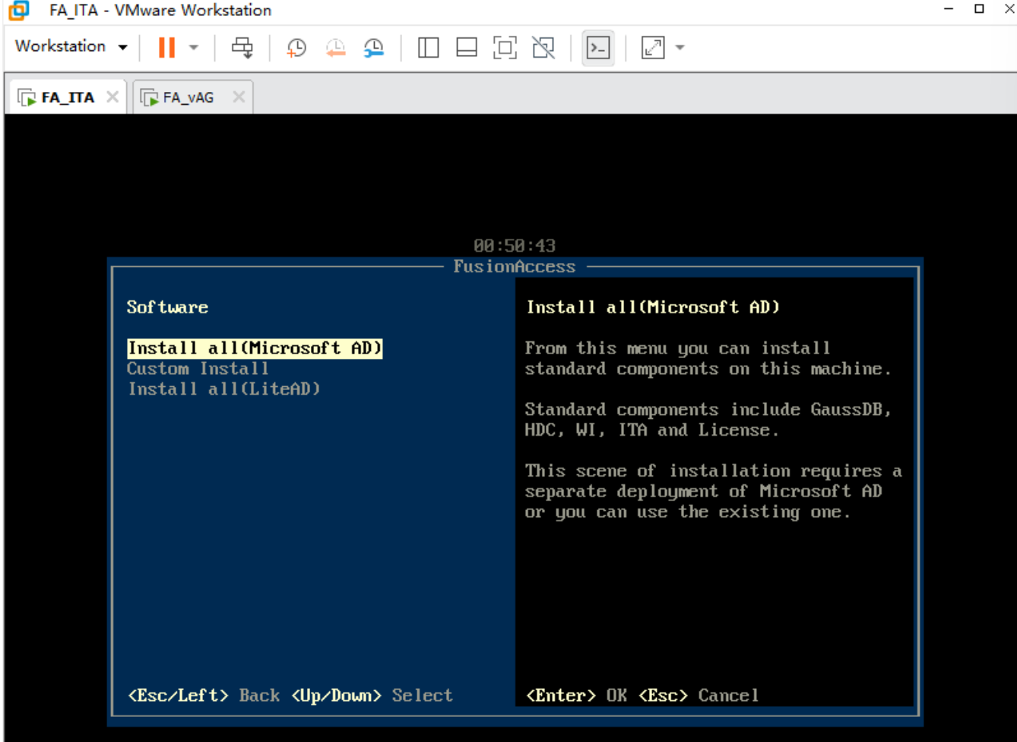Close the VMware Workstation window

coord(1009,9)
